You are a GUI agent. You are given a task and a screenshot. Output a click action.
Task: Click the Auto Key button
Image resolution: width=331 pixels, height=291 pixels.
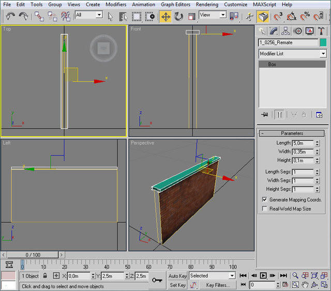[177, 276]
